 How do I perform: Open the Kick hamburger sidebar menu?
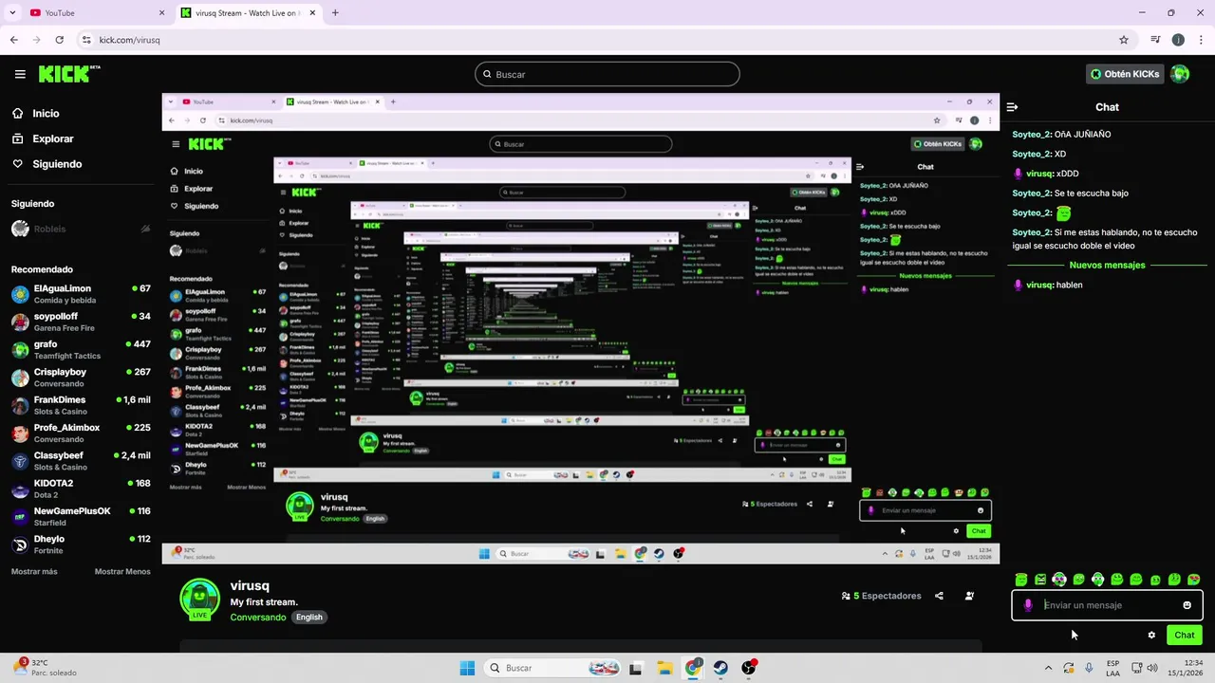click(20, 74)
